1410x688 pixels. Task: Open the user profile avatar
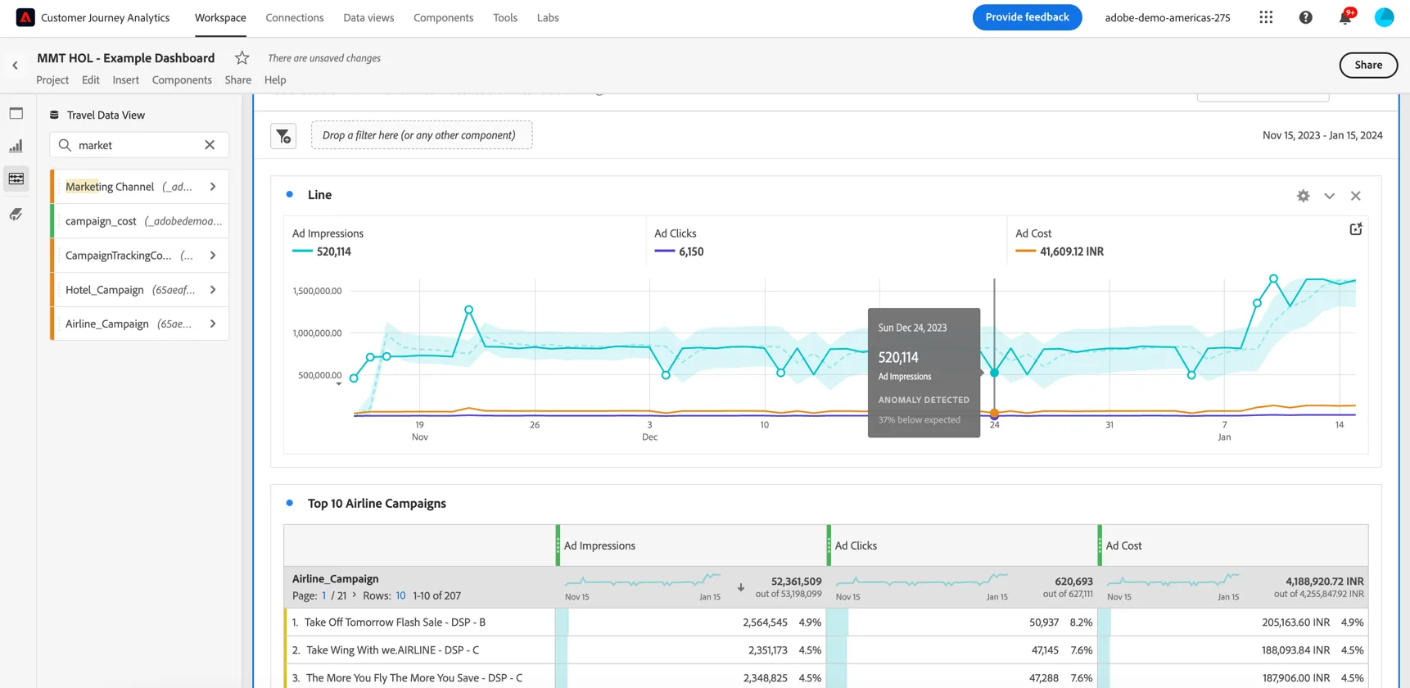tap(1384, 17)
